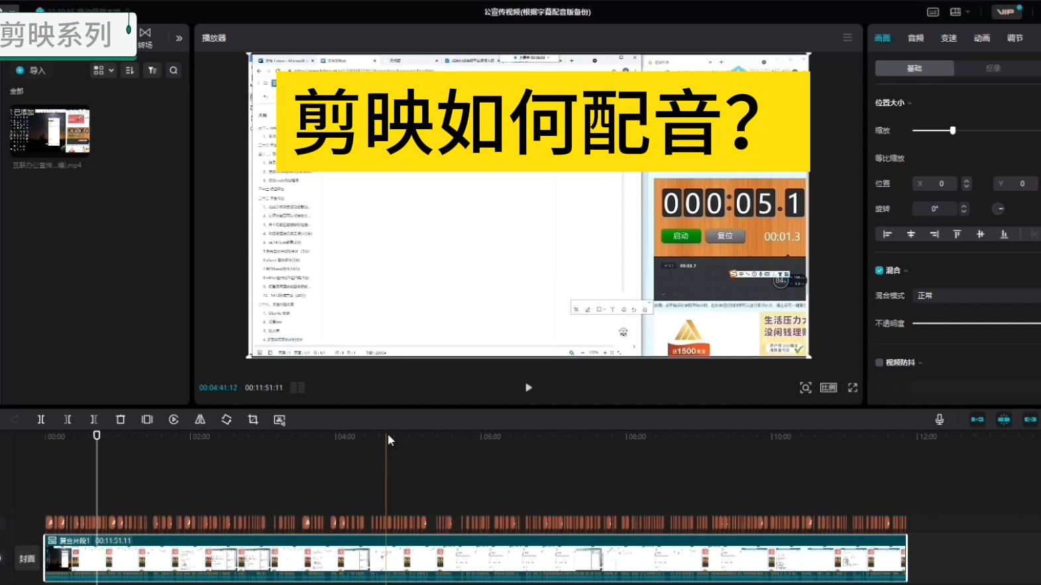Toggle auto snapping icon in timeline
The image size is (1041, 585).
tap(1004, 419)
